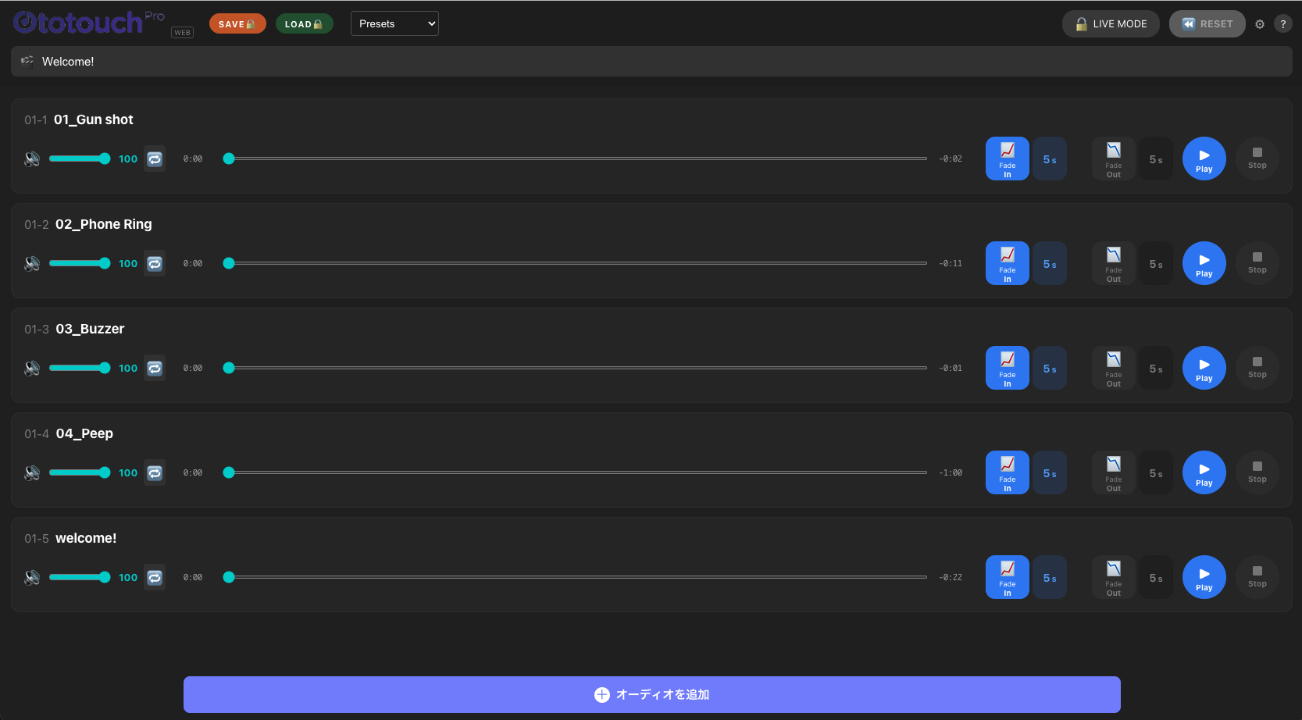
Task: Click the オーディオを追加 button
Action: [x=652, y=694]
